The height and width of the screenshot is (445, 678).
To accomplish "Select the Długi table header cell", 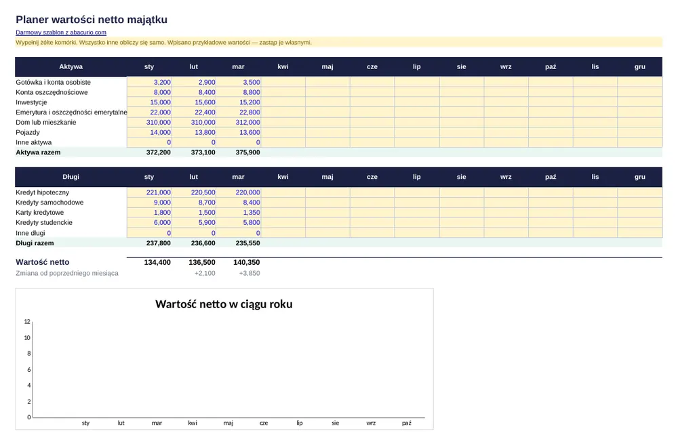I will pos(71,177).
